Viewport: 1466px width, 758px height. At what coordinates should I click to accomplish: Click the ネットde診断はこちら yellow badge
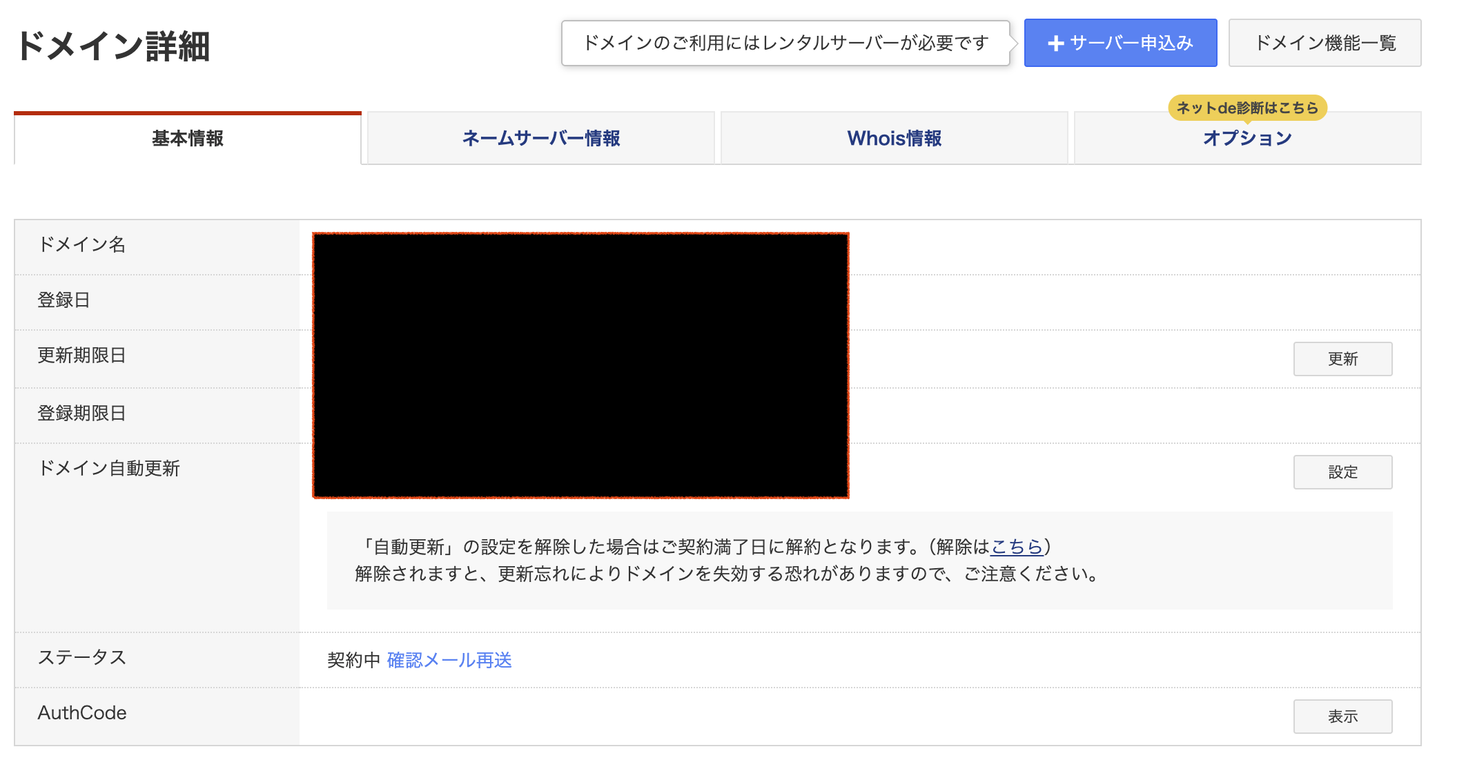(1247, 108)
